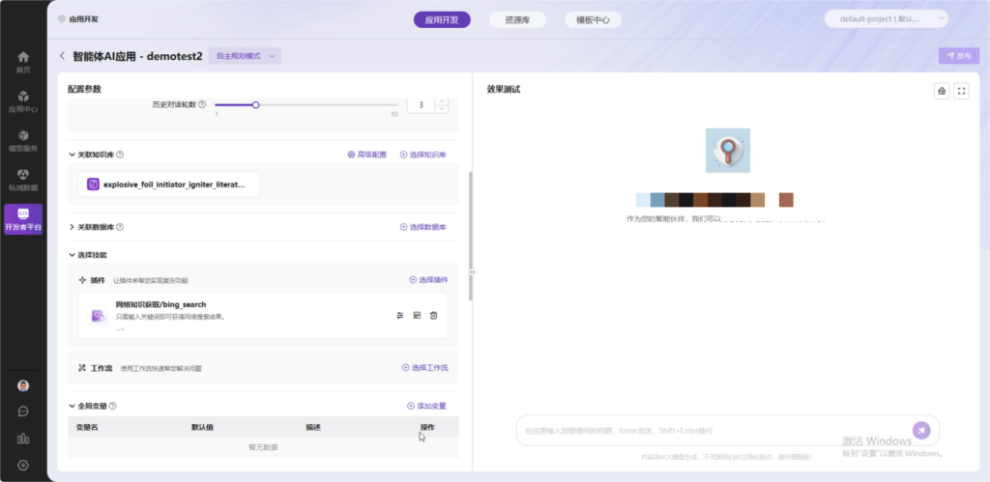Click the 发布 publish button
Viewport: 990px width, 482px height.
tap(958, 55)
